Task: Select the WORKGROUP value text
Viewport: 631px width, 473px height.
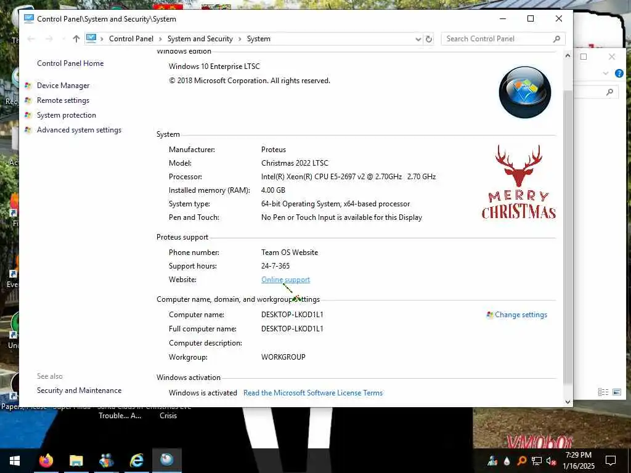Action: (x=283, y=357)
